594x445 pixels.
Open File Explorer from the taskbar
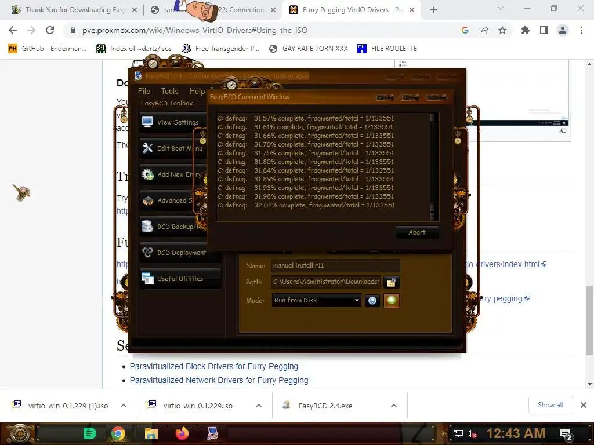tap(151, 433)
